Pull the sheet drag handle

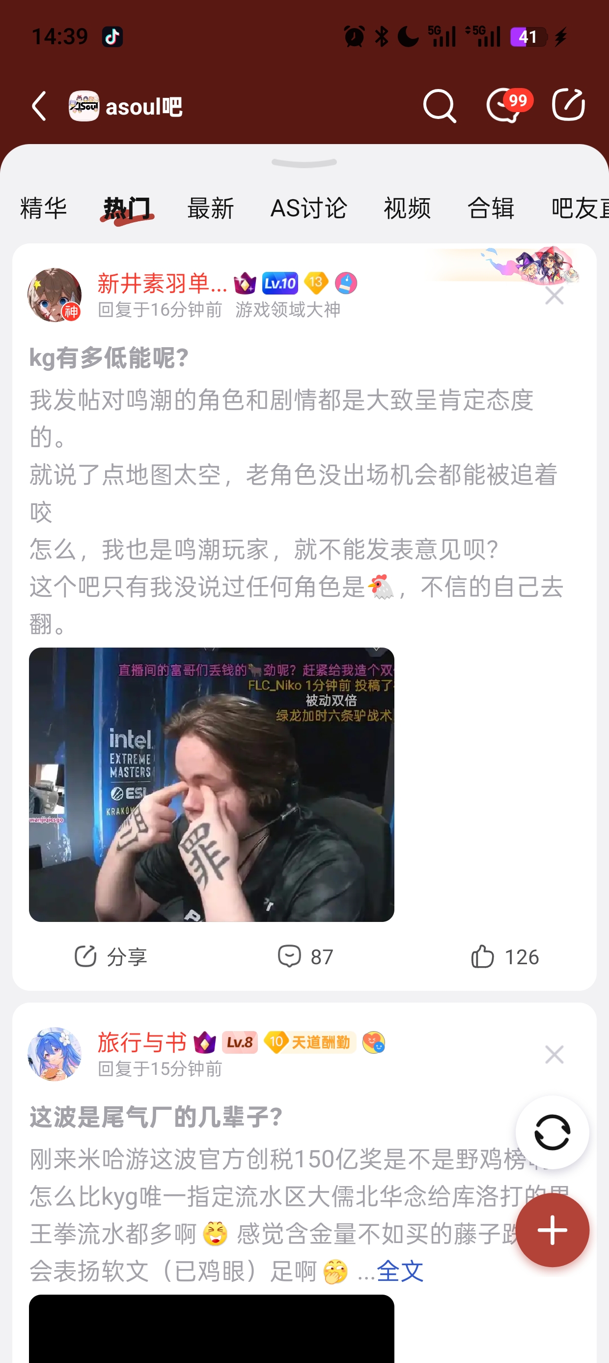click(x=304, y=163)
